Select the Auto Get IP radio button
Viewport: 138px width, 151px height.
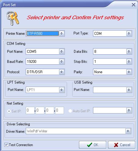tap(70, 111)
